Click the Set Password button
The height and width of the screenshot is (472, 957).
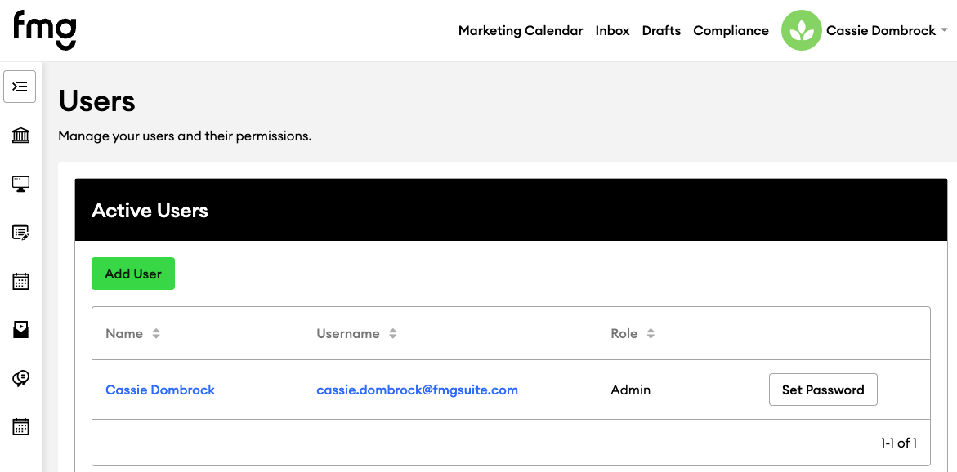click(823, 390)
